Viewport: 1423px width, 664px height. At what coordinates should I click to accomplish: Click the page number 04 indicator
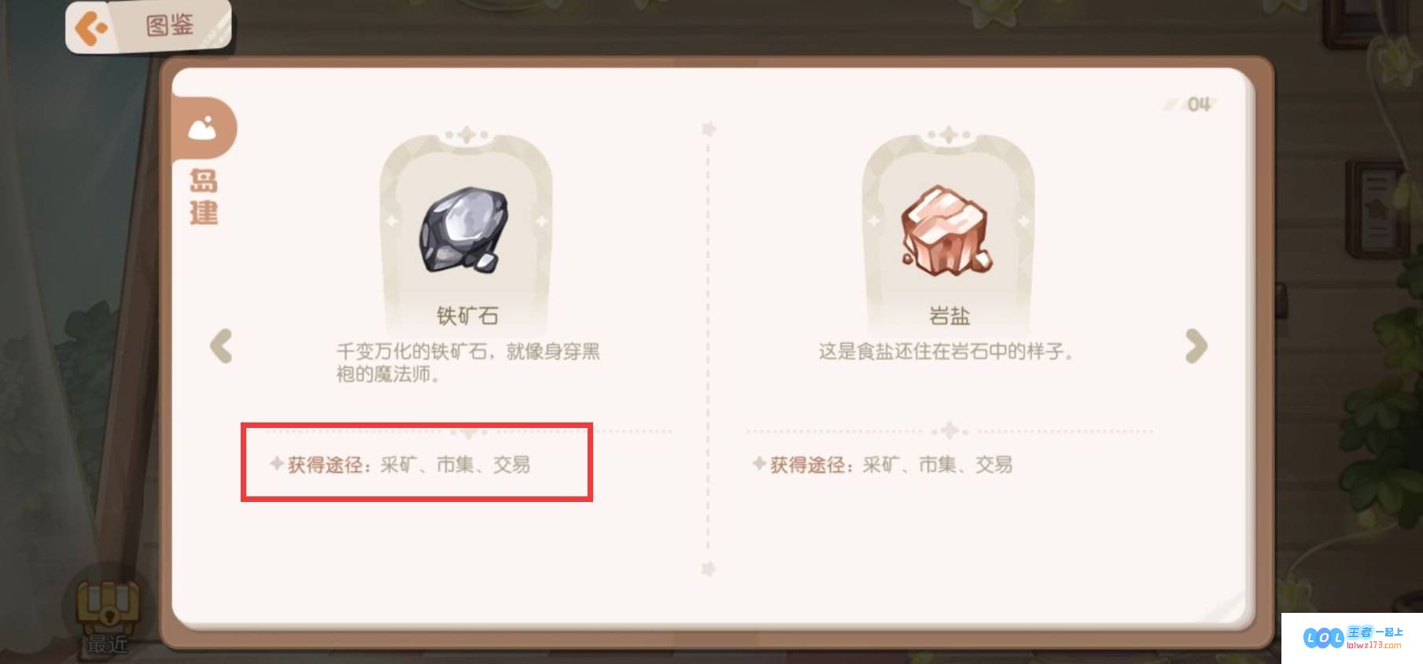pyautogui.click(x=1199, y=104)
